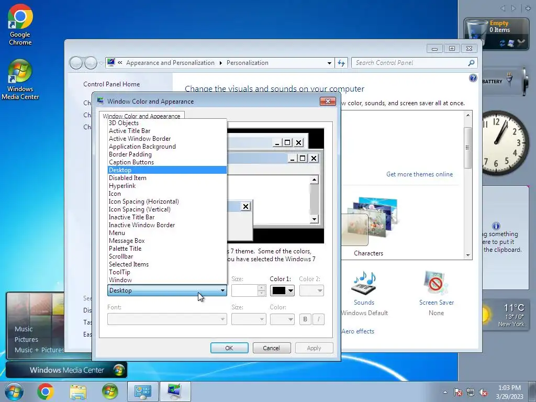The height and width of the screenshot is (402, 536).
Task: Click the Screen Saver icon
Action: click(436, 283)
